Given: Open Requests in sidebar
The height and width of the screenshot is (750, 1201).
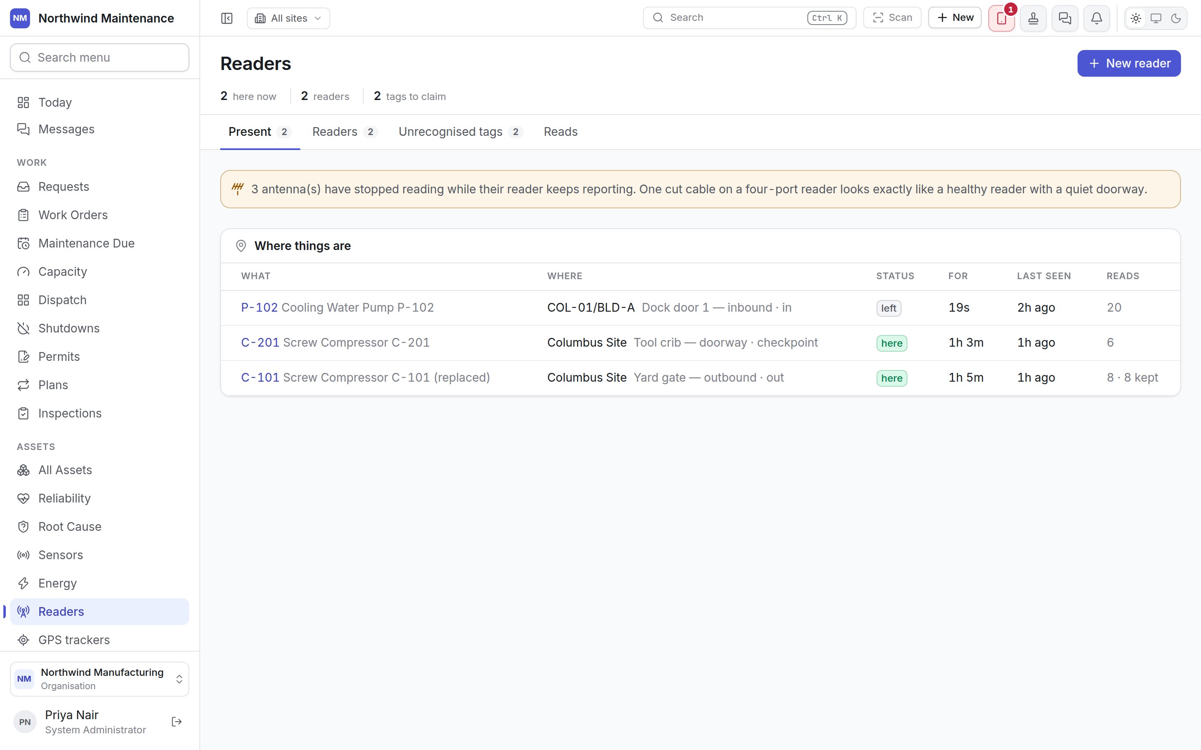Looking at the screenshot, I should (100, 187).
